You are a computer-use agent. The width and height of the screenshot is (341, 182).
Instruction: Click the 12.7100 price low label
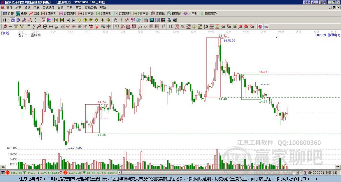click(77, 148)
